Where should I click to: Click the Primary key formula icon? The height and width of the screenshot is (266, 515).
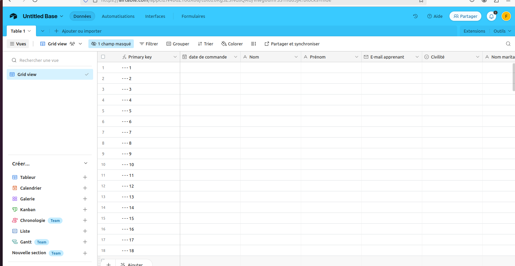[x=124, y=57]
